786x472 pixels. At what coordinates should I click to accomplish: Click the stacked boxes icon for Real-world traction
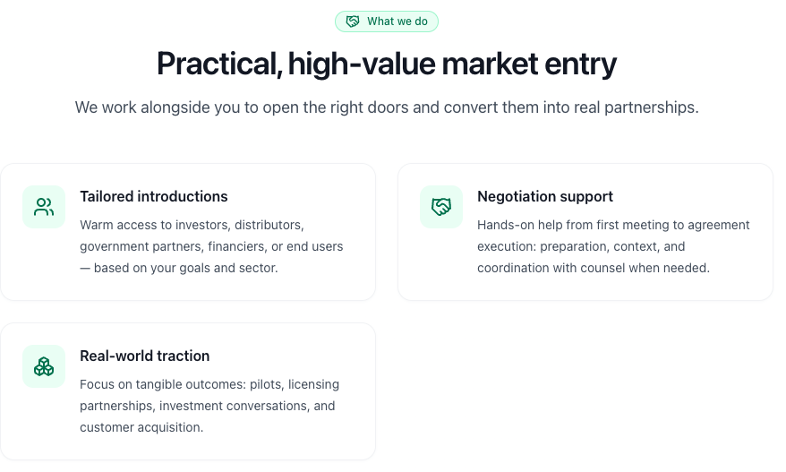pos(44,366)
